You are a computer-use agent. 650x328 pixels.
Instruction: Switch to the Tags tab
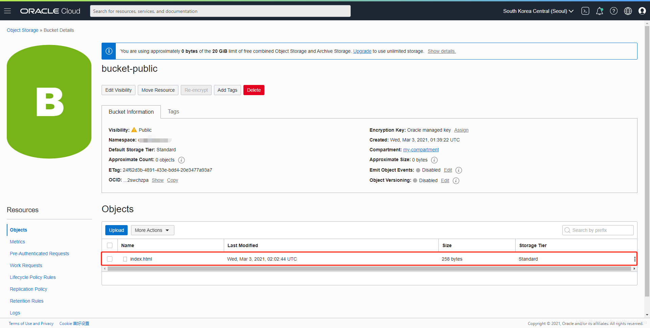(173, 112)
